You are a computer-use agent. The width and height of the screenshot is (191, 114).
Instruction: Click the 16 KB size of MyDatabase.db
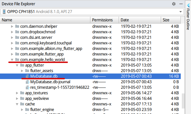(174, 76)
